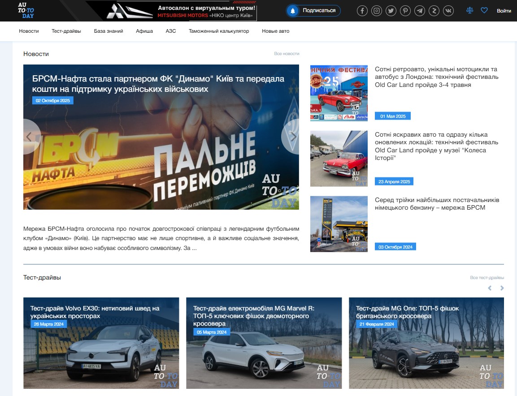Click the 01 Мая 2025 date badge
Image resolution: width=517 pixels, height=396 pixels.
click(x=393, y=116)
